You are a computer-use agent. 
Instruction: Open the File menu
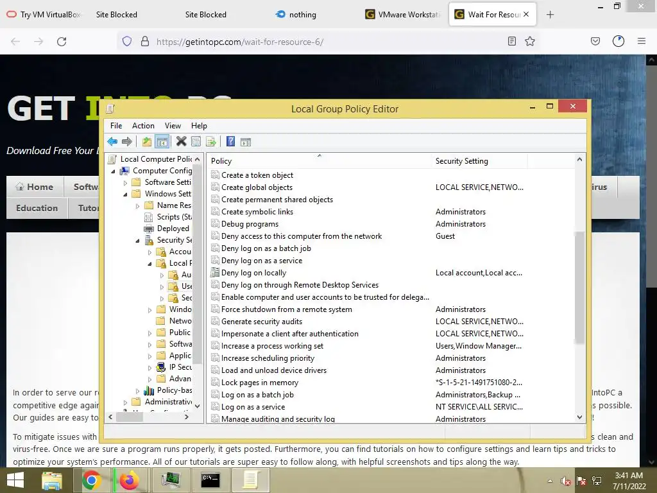(x=116, y=126)
